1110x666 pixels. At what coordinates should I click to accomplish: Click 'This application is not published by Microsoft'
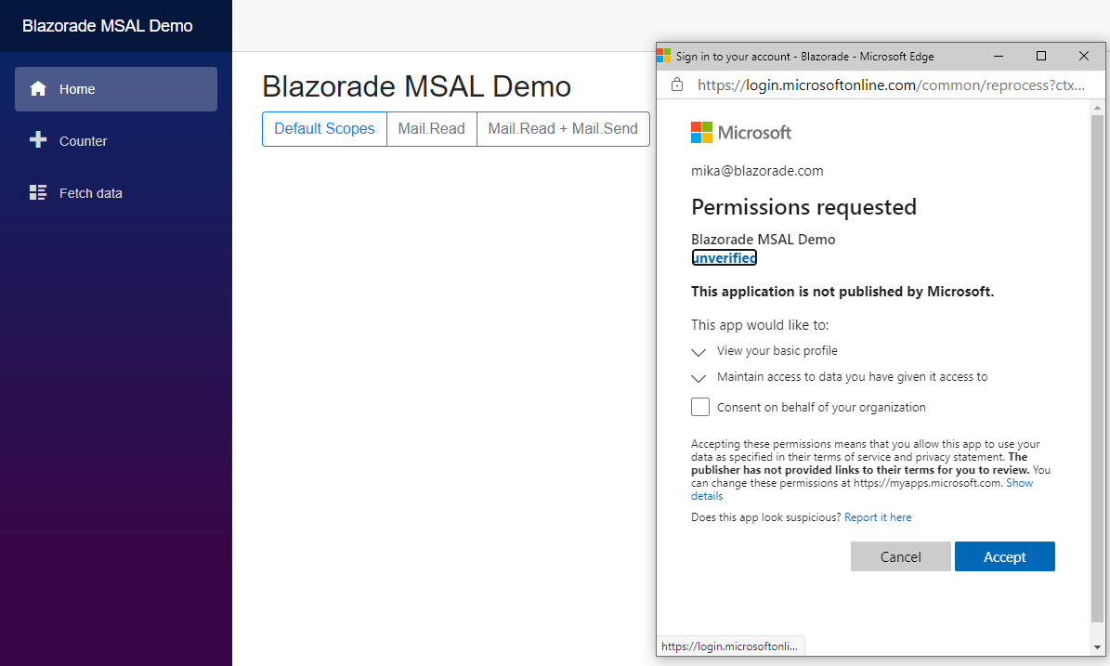[842, 292]
